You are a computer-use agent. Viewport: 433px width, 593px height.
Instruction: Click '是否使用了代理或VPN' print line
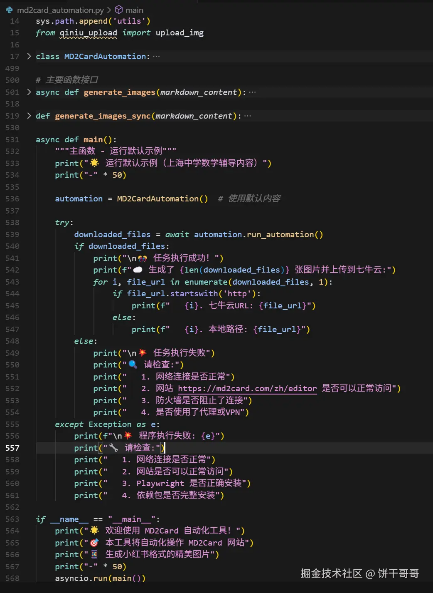pyautogui.click(x=171, y=412)
